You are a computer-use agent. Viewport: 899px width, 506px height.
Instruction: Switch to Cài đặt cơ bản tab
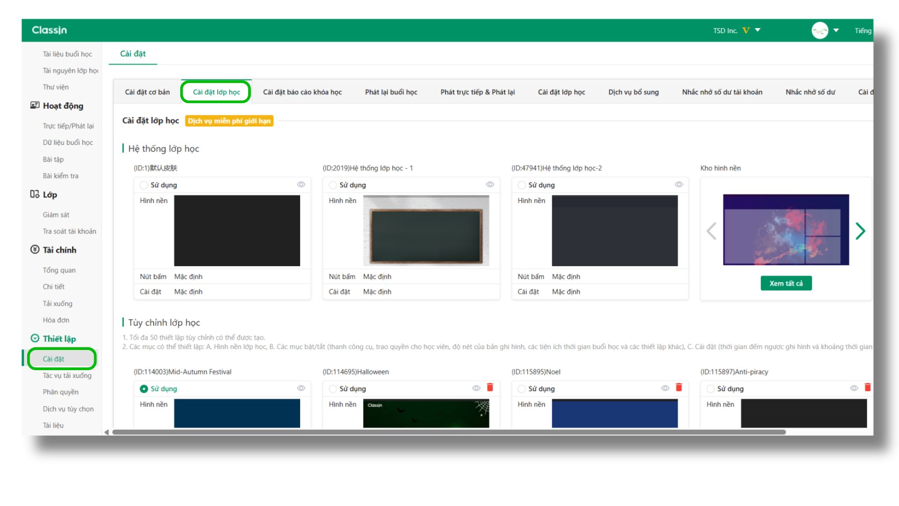pos(147,92)
